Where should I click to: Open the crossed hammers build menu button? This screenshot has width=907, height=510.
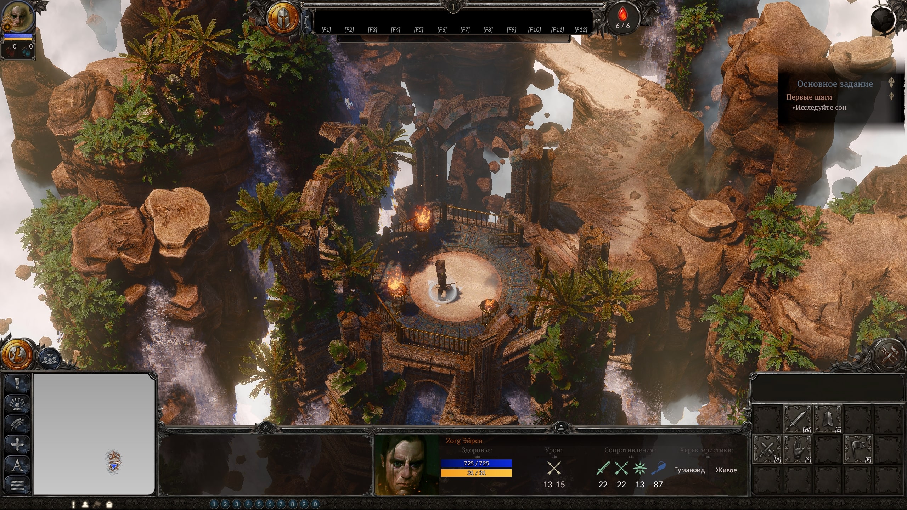coord(889,355)
